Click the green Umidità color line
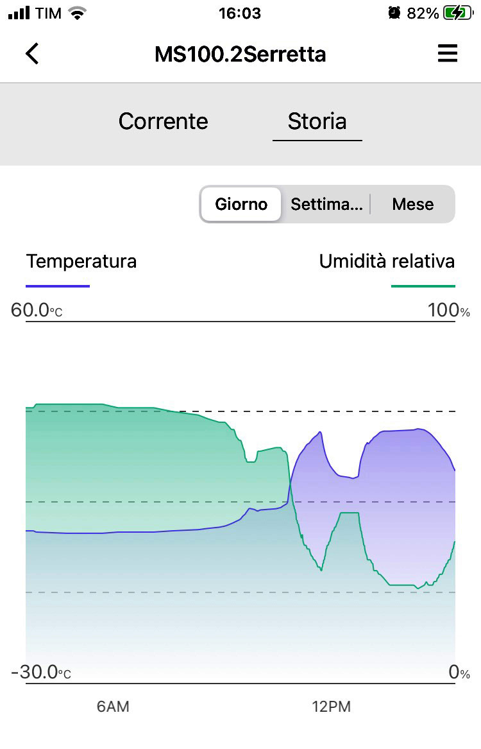Screen dimensions: 481x749 [423, 286]
